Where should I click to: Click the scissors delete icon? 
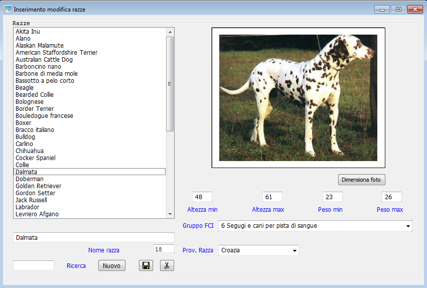click(167, 265)
